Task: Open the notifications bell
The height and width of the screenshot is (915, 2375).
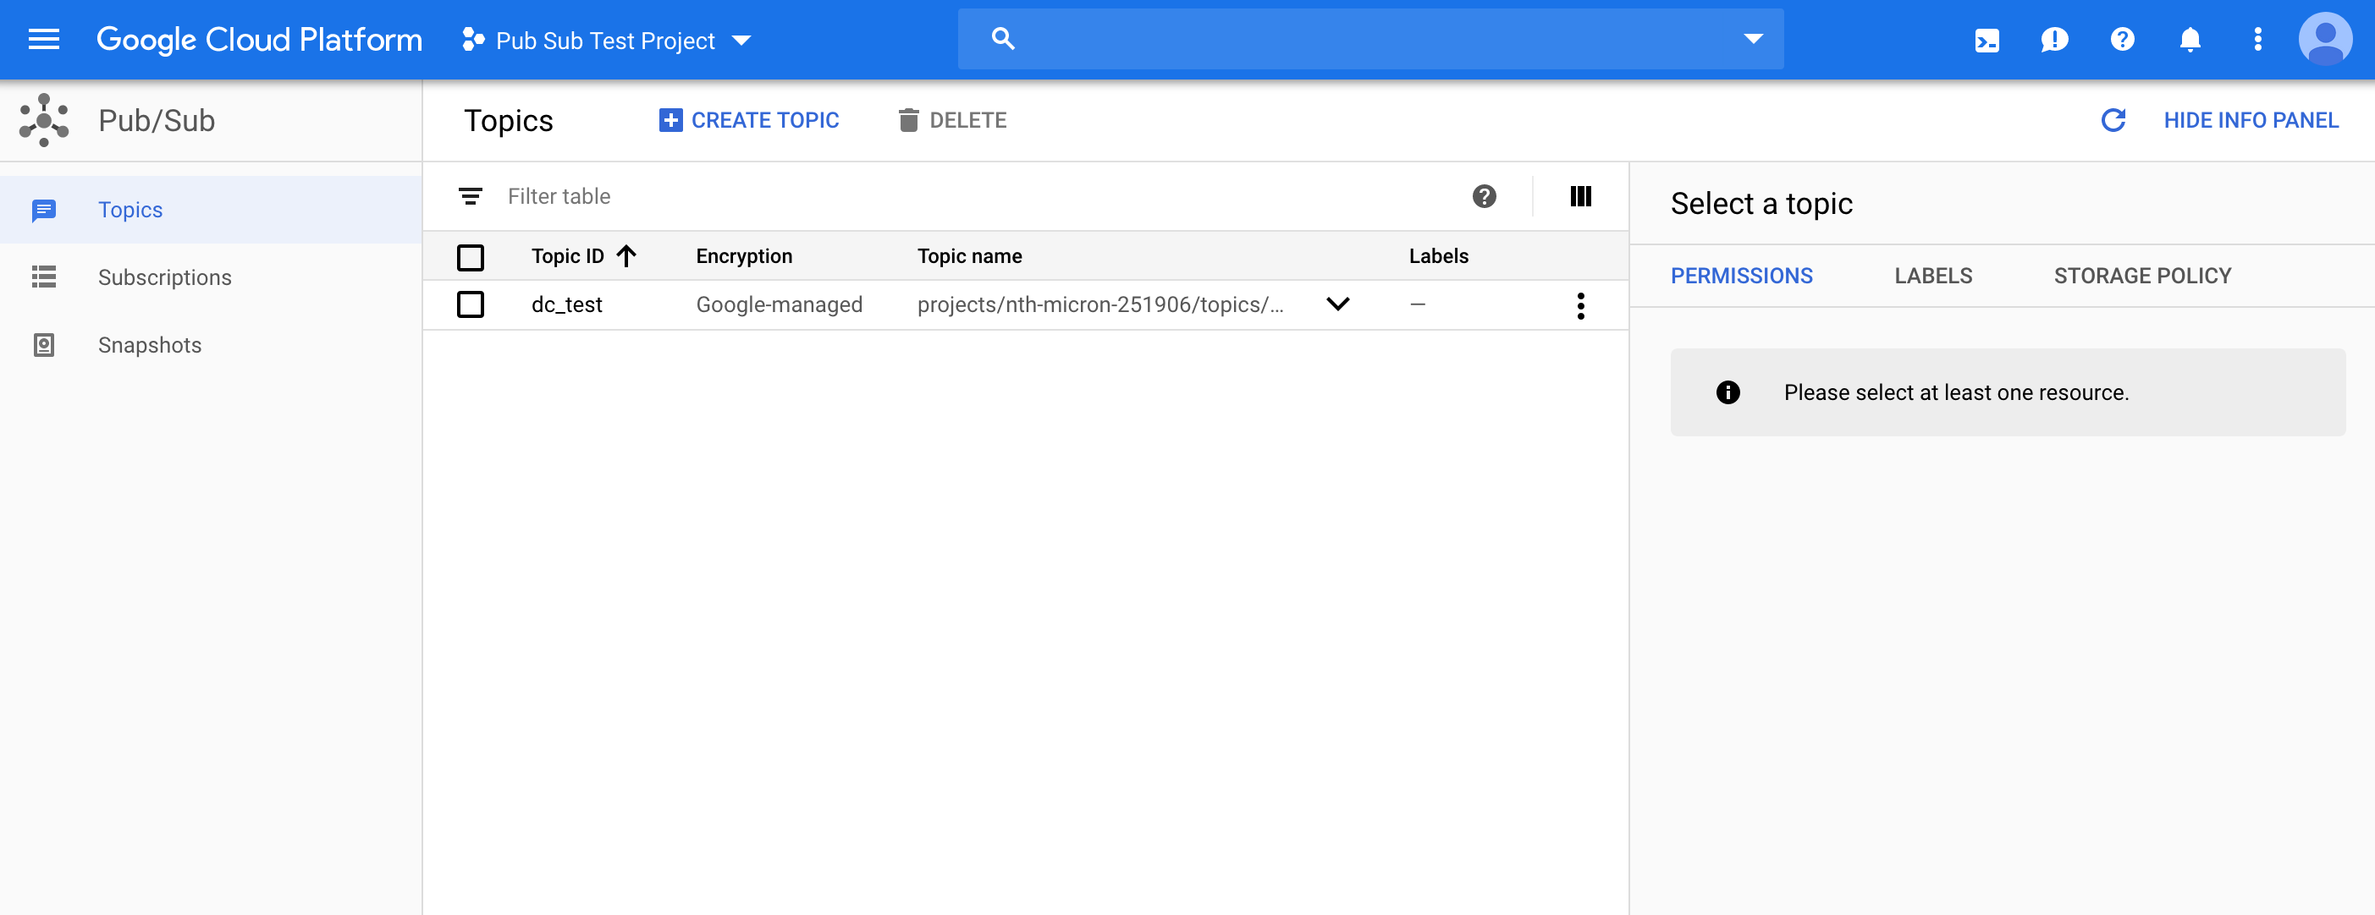Action: coord(2189,39)
